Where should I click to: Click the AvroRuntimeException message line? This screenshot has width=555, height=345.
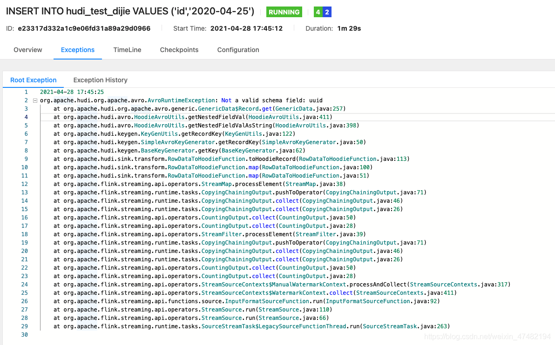click(x=181, y=100)
